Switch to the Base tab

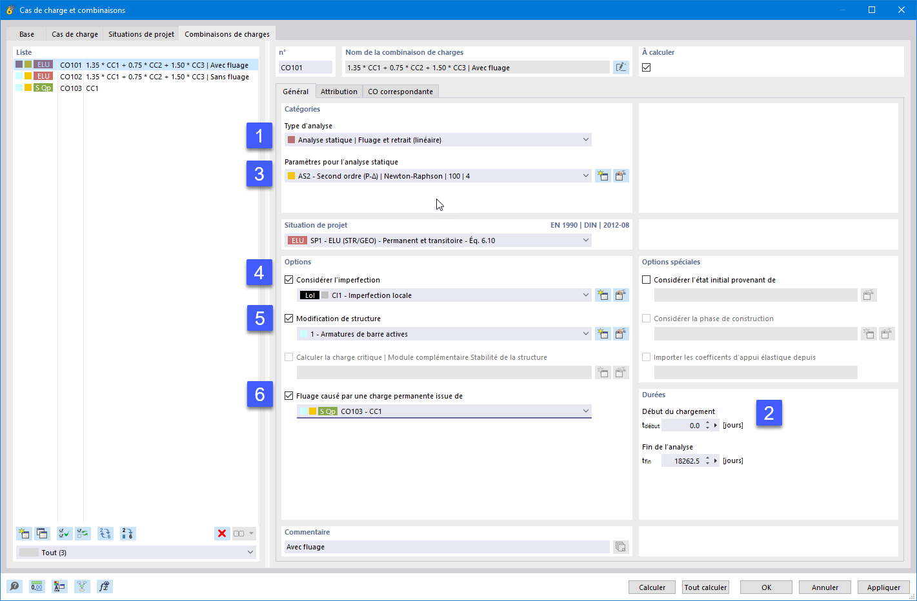click(26, 34)
